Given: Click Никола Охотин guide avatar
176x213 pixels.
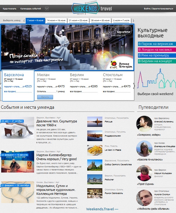Looking at the screenshot, I should coord(144,198).
